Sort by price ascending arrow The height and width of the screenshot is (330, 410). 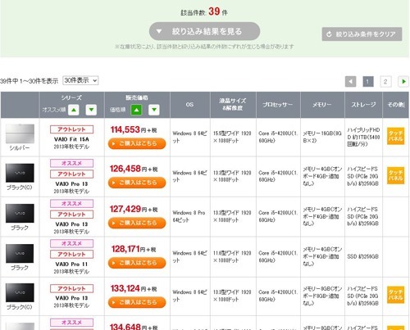click(x=136, y=110)
